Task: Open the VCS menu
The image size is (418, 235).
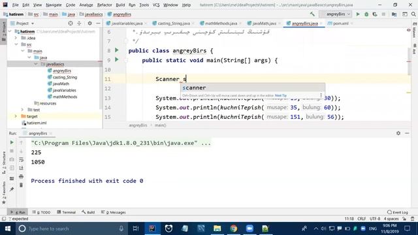Action: [x=156, y=5]
